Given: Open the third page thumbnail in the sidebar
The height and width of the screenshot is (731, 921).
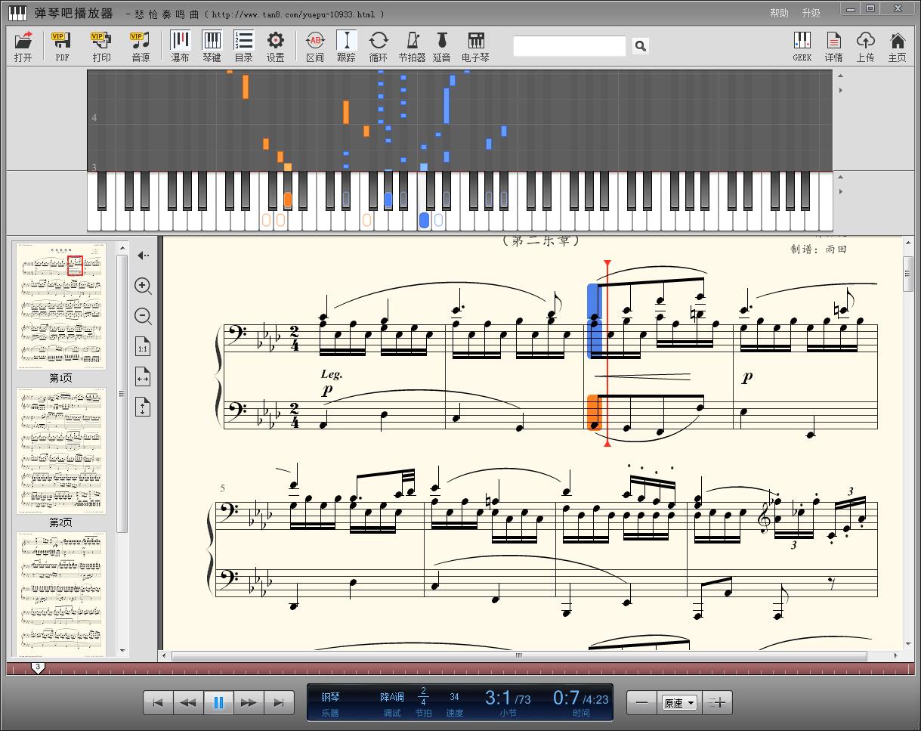Looking at the screenshot, I should click(61, 593).
